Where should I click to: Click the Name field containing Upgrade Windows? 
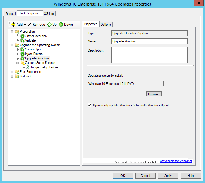click(150, 41)
